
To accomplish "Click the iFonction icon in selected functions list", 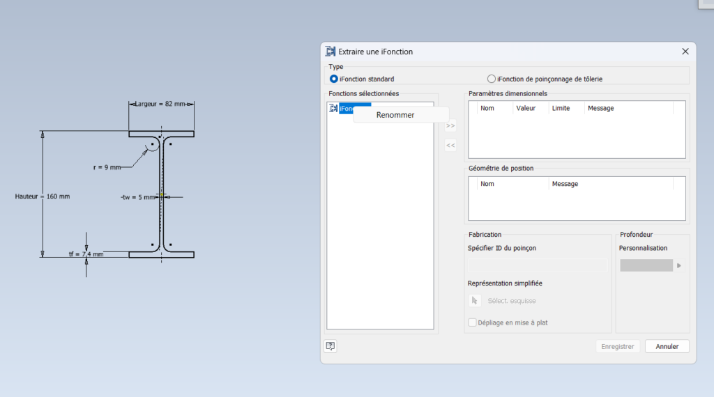I will click(333, 109).
